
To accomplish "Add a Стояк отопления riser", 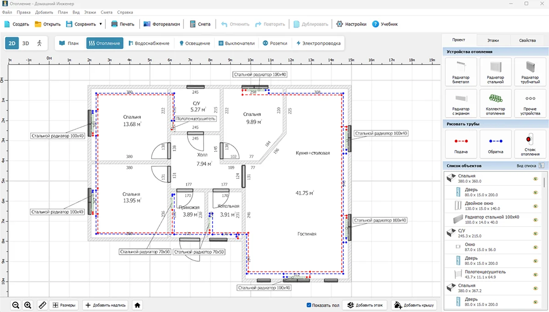I will (x=530, y=144).
